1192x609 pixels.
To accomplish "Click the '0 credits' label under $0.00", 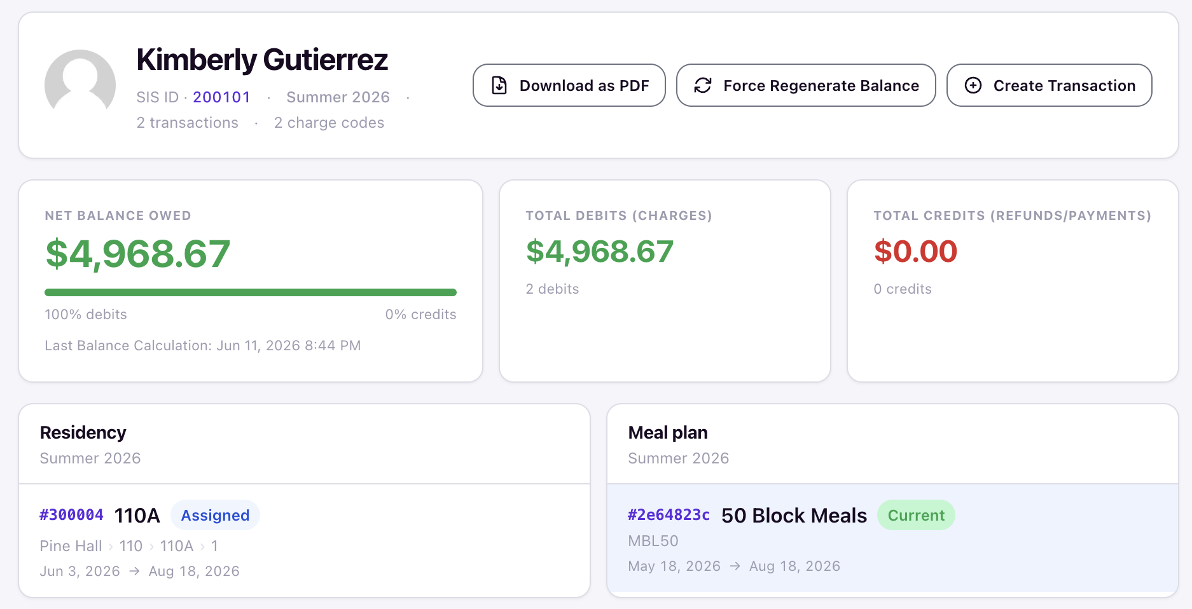I will (903, 289).
